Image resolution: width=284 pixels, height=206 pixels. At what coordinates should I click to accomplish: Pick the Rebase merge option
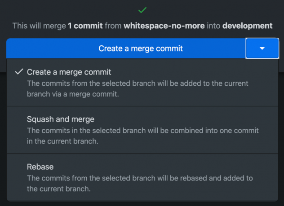pyautogui.click(x=40, y=167)
